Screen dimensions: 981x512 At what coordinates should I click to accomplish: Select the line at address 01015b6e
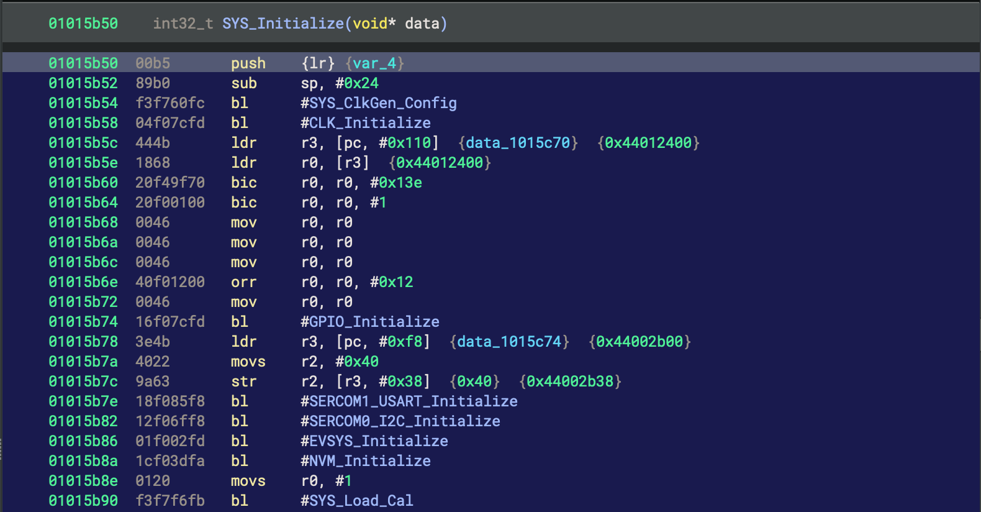tap(83, 282)
